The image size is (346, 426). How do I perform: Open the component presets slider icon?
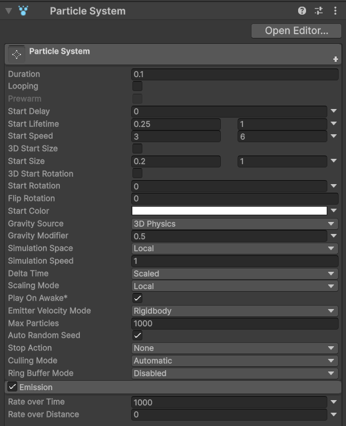coord(319,11)
